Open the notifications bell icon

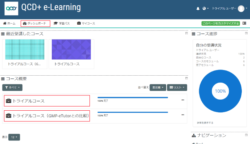[198, 8]
